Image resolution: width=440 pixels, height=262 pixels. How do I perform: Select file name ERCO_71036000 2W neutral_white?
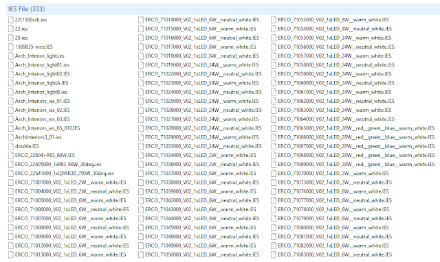pyautogui.click(x=202, y=165)
